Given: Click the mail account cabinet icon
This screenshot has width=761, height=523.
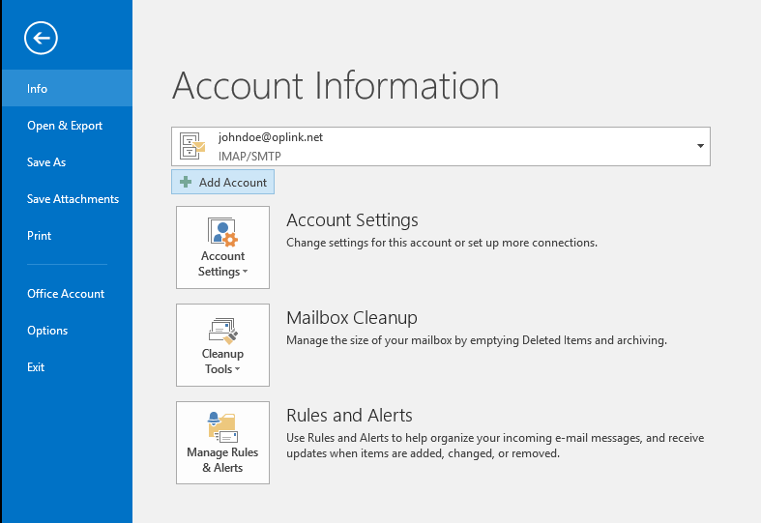Looking at the screenshot, I should coord(192,146).
